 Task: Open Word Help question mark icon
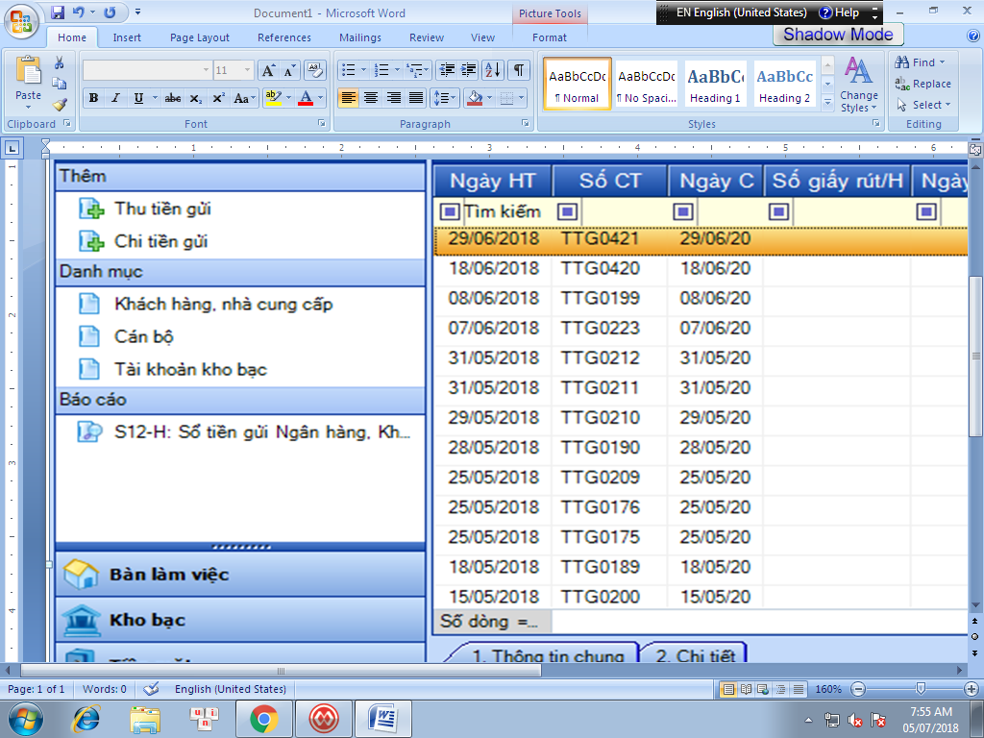point(973,37)
